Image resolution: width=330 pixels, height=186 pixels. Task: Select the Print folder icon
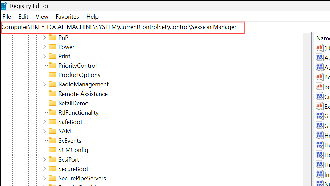[53, 56]
